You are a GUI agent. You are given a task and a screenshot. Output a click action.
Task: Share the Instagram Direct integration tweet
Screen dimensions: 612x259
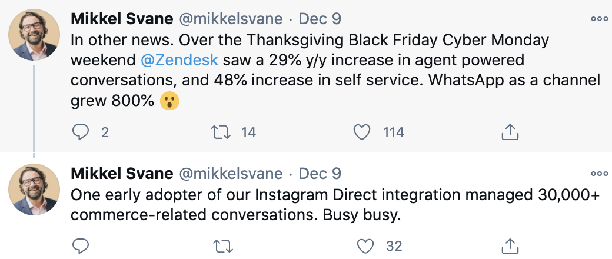(508, 245)
